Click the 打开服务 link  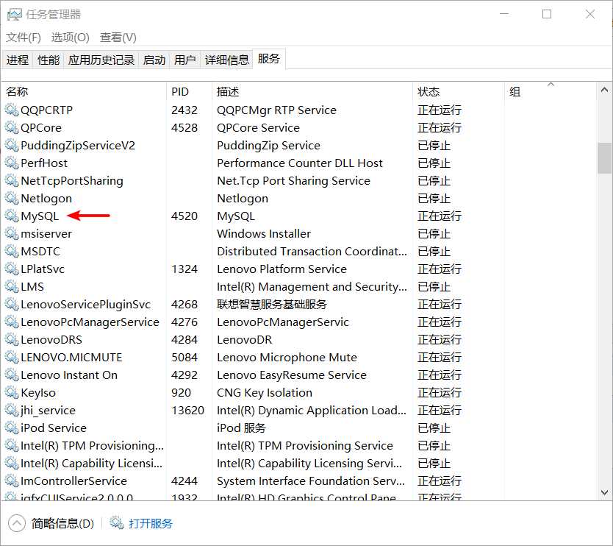(x=151, y=523)
